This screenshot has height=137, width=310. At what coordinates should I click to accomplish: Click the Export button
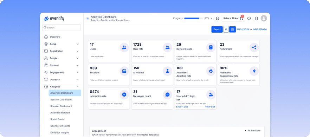(x=217, y=29)
